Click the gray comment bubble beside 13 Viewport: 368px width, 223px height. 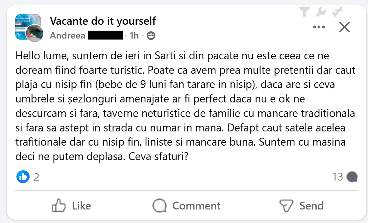point(352,177)
